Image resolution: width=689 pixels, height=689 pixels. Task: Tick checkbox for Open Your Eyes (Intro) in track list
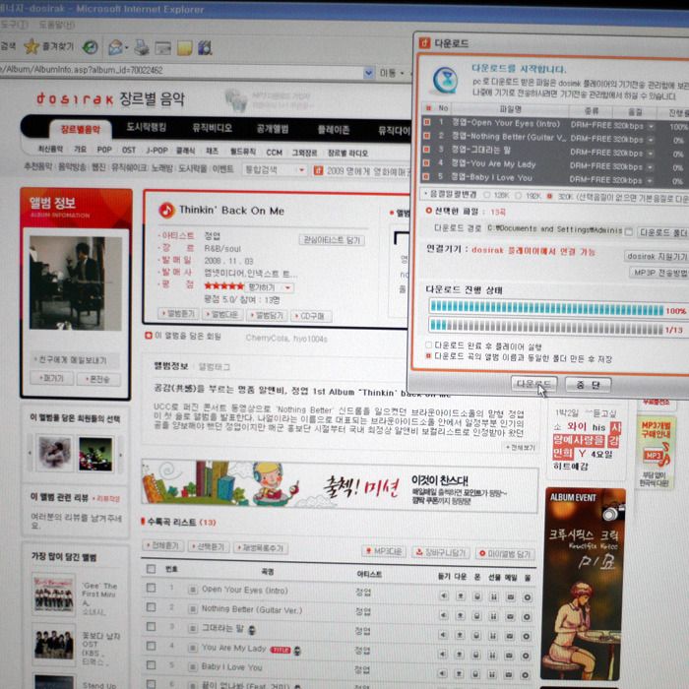click(151, 588)
